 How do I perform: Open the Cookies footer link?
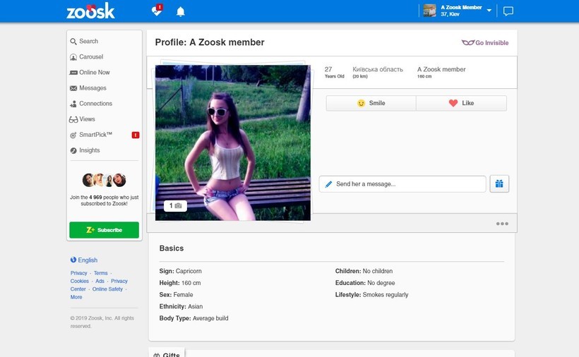[x=79, y=281]
